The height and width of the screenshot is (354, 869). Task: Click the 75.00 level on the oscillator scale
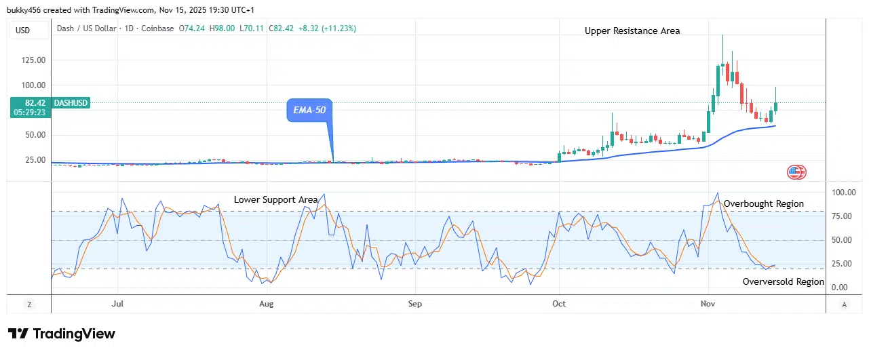(x=841, y=216)
